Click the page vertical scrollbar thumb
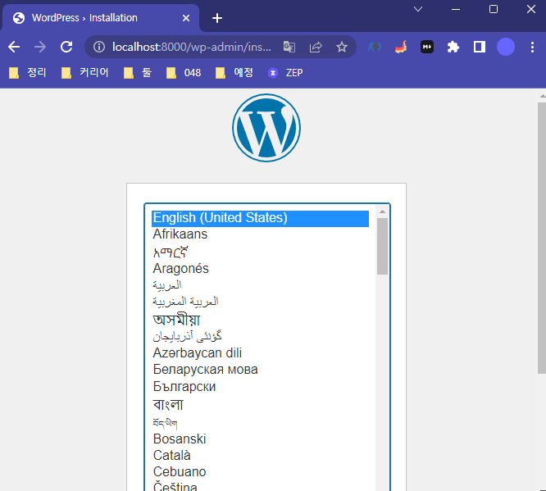 coord(542,239)
